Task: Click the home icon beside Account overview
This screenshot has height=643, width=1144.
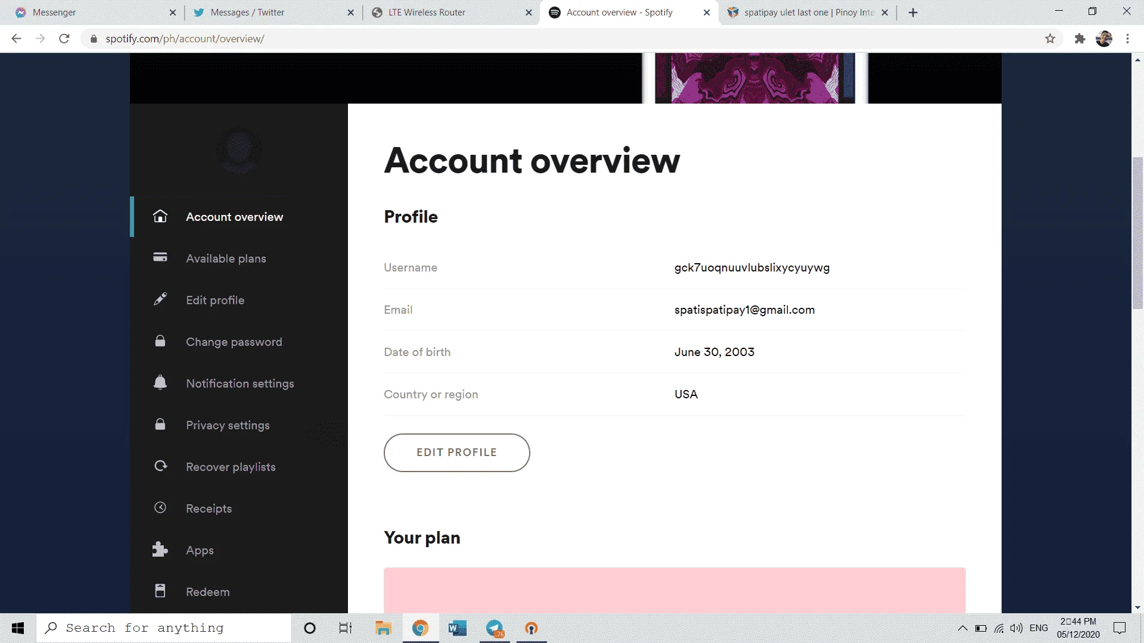Action: click(160, 216)
